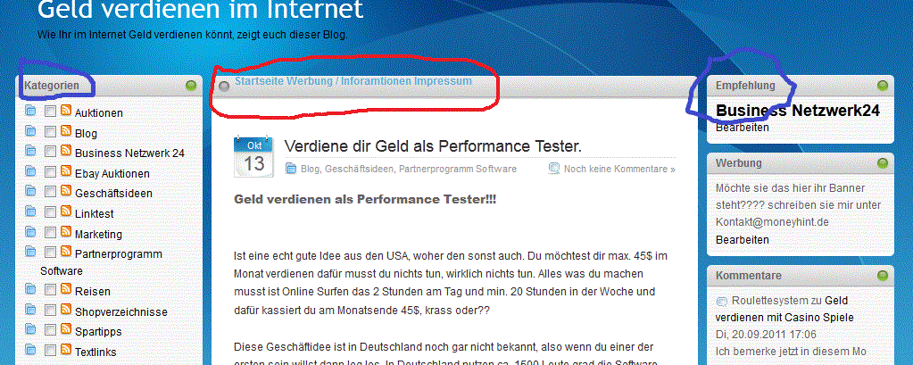Tick the Linktest checkbox
This screenshot has height=365, width=913.
(x=51, y=212)
